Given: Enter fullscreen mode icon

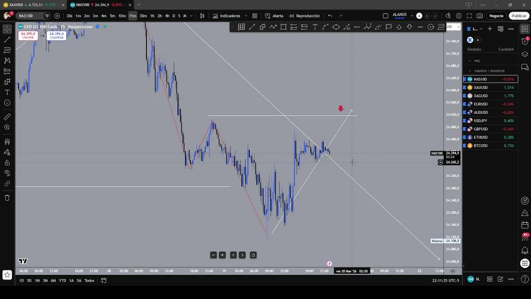Looking at the screenshot, I should [x=469, y=16].
